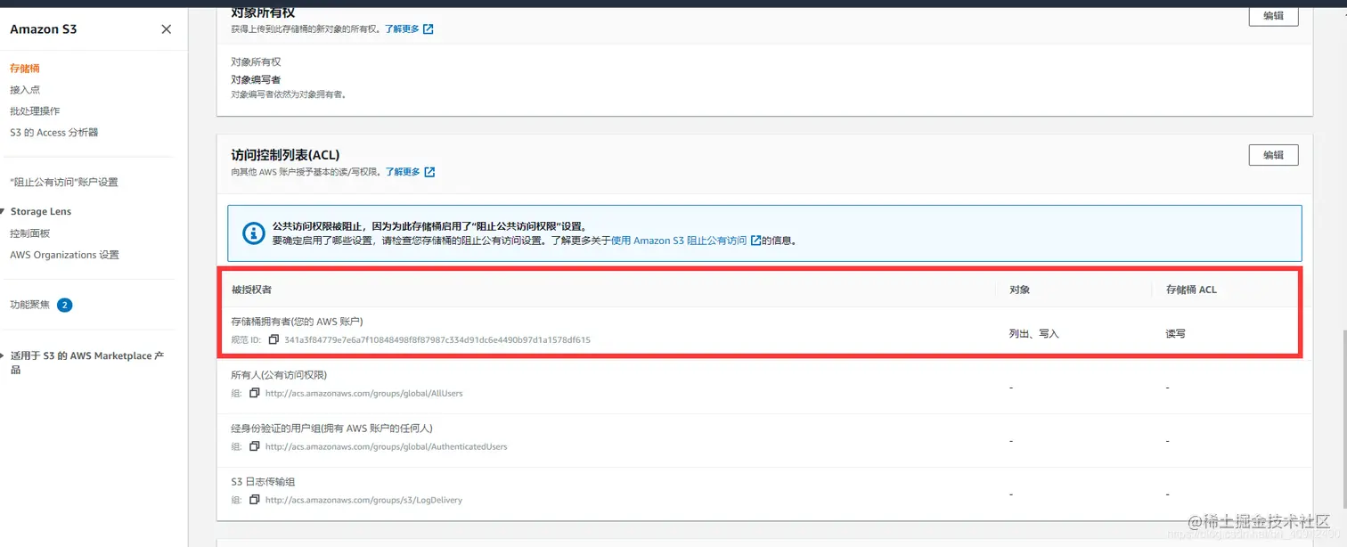Click the AuthenticatedUsers group URL text
1347x547 pixels.
(387, 447)
